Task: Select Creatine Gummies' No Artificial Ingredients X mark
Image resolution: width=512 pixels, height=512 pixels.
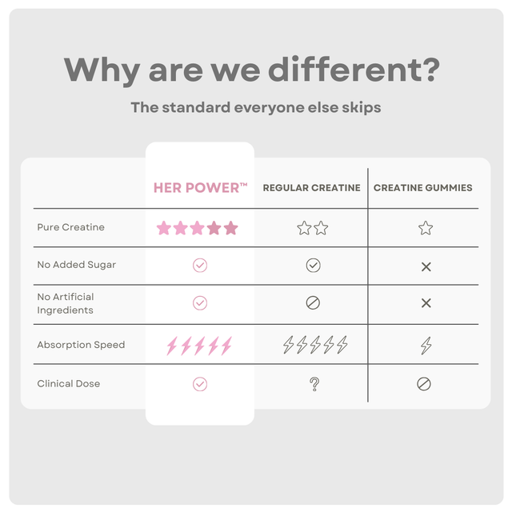Action: (x=426, y=303)
